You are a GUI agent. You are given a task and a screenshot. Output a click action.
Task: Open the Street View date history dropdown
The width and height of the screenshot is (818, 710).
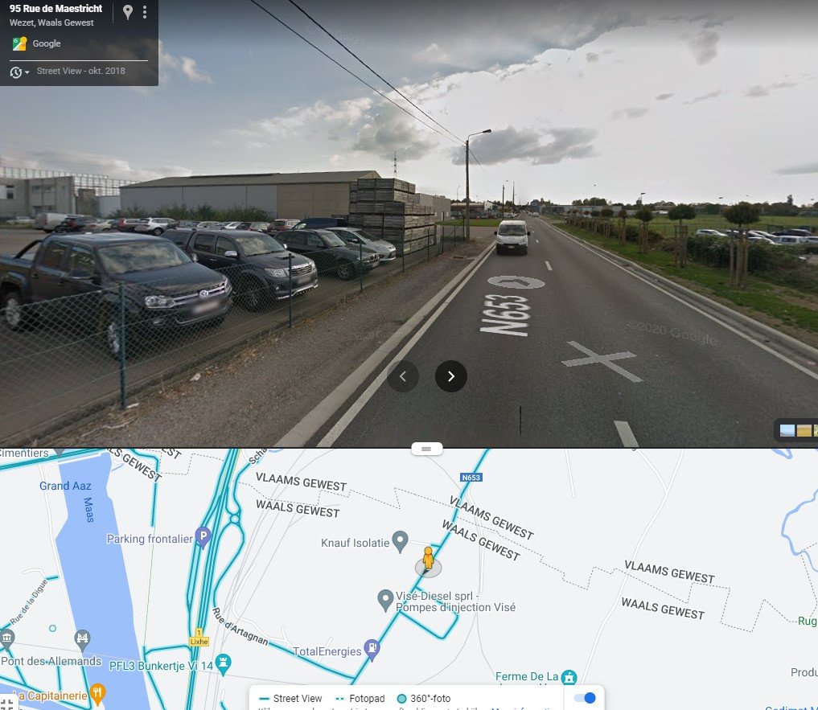point(19,72)
